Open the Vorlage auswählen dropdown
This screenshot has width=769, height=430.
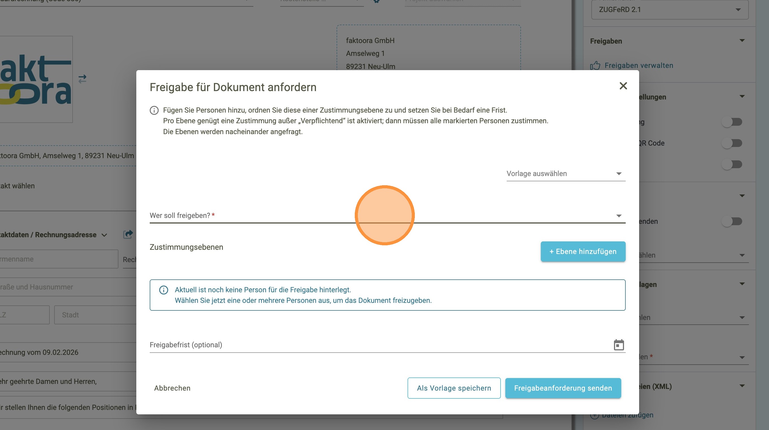(x=565, y=174)
